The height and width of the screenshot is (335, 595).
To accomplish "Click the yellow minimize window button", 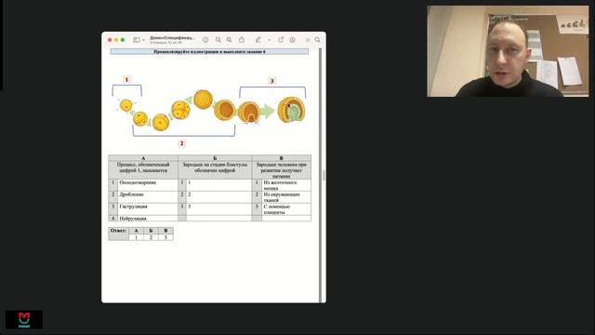I will coord(116,40).
